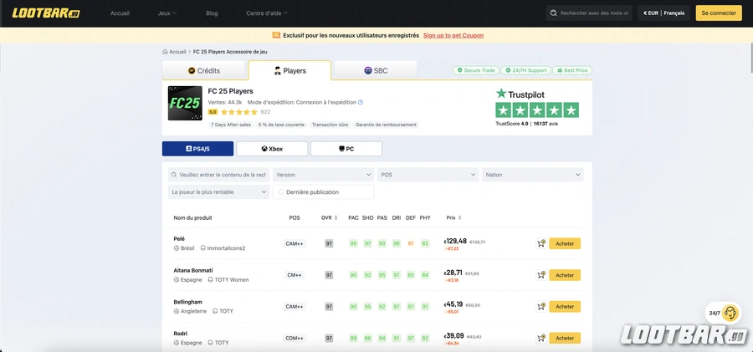This screenshot has width=753, height=352.
Task: Open Blog in the top navigation
Action: [x=212, y=13]
